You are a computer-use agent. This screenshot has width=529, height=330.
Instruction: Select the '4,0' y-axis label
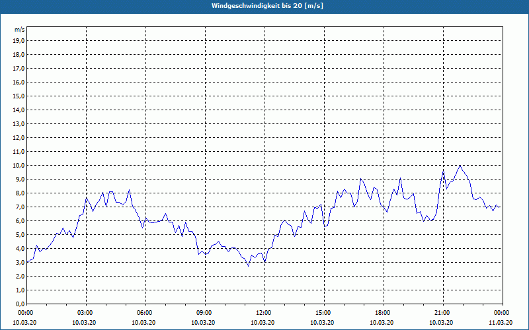click(x=20, y=249)
